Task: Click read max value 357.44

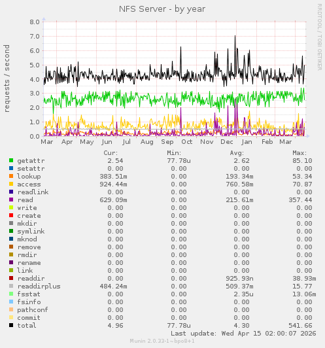Action: (300, 200)
